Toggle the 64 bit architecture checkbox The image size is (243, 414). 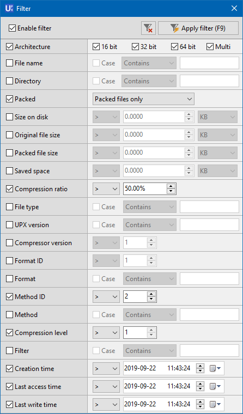[x=174, y=47]
